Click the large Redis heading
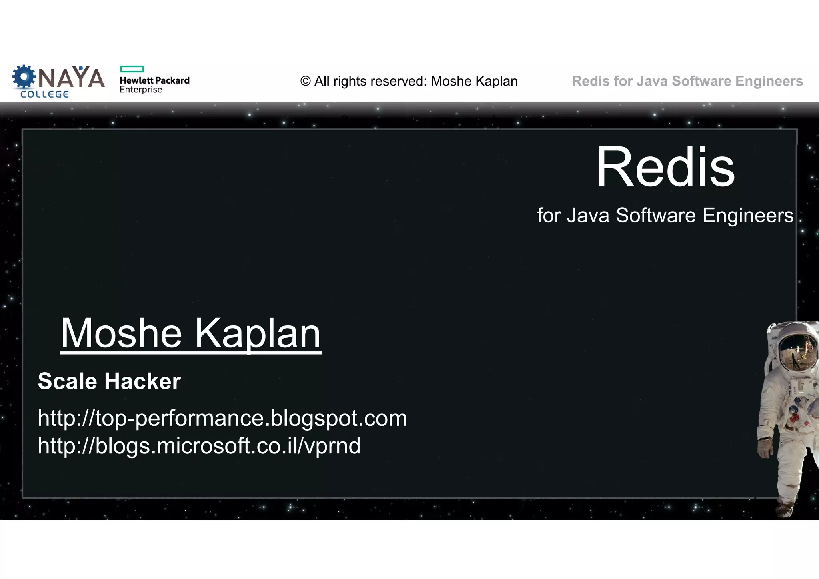Viewport: 819px width, 579px height. click(x=665, y=167)
